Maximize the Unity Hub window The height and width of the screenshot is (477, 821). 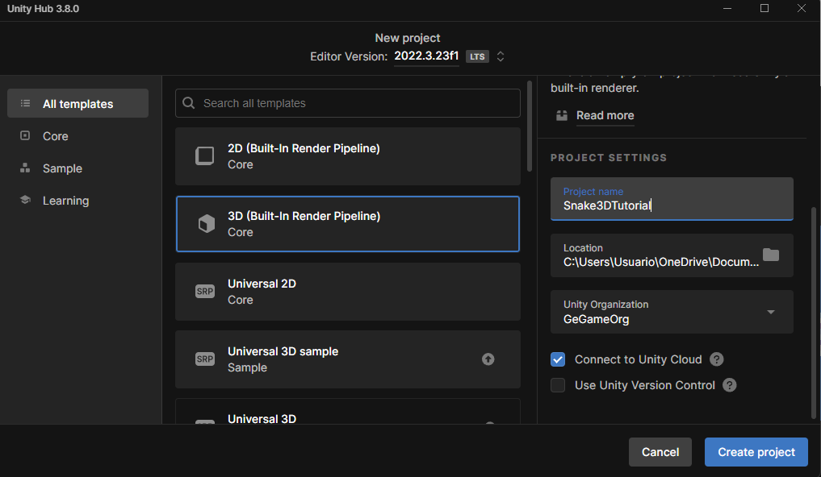pos(764,8)
